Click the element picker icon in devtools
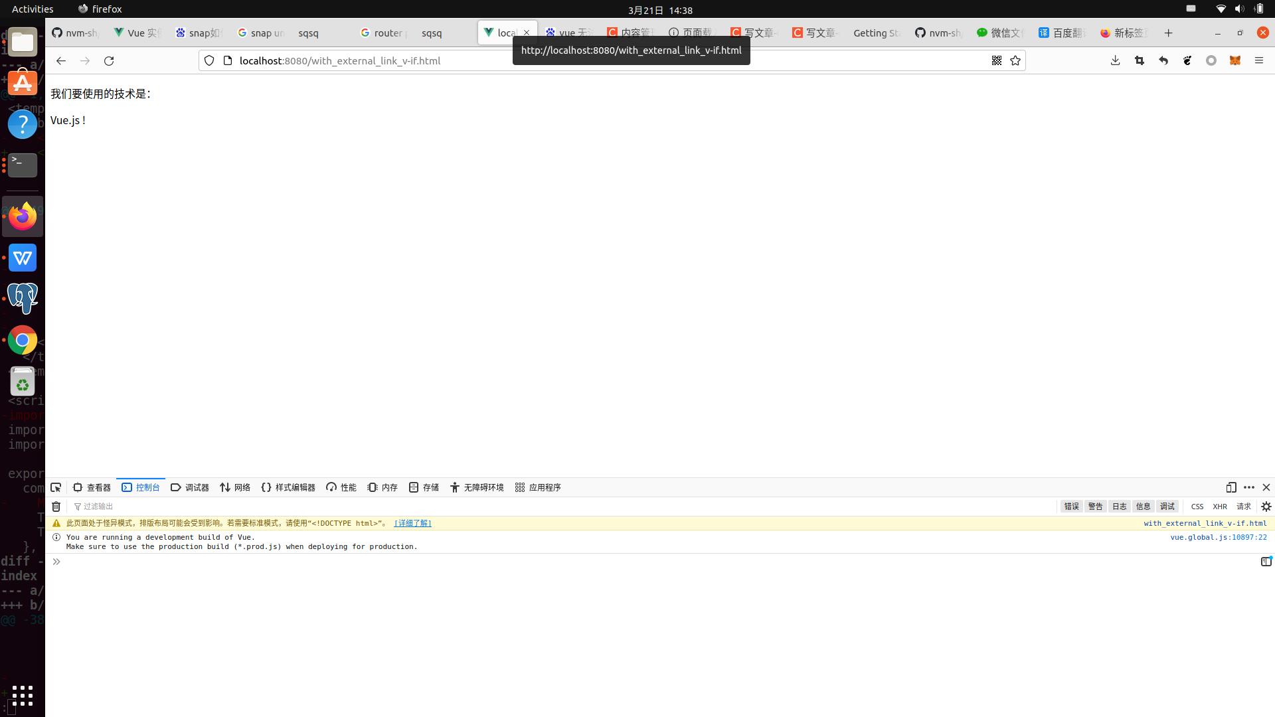Screen dimensions: 1275x717 pyautogui.click(x=56, y=487)
